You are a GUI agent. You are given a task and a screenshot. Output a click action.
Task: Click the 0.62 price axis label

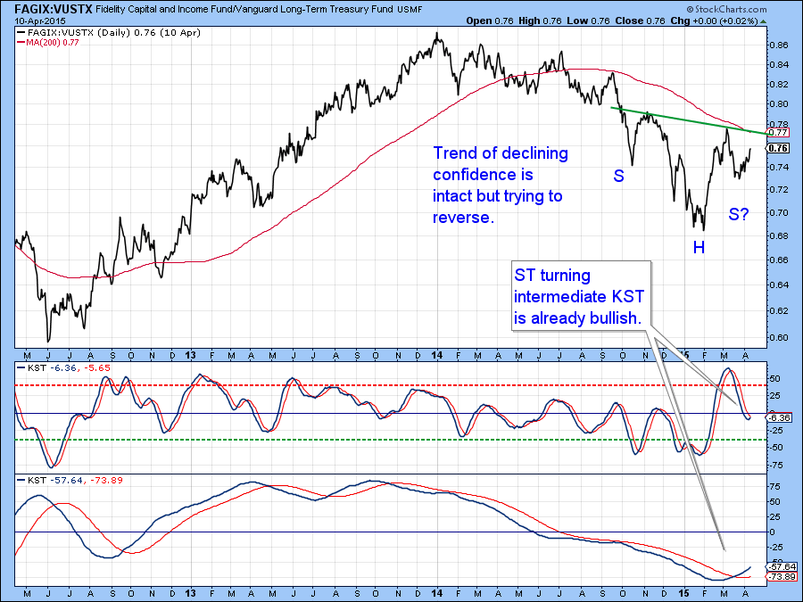click(778, 310)
